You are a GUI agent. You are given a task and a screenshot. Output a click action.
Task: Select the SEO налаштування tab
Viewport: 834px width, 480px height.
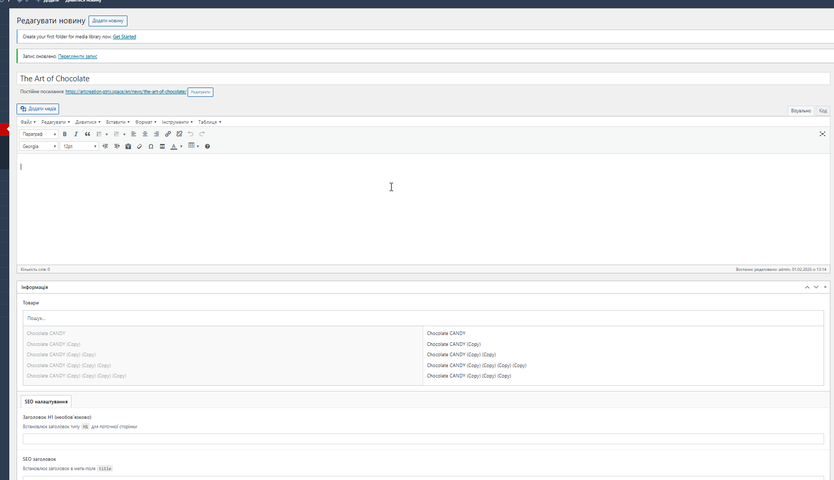46,402
